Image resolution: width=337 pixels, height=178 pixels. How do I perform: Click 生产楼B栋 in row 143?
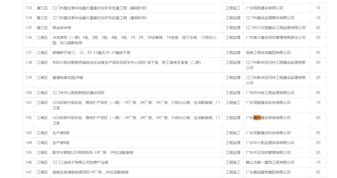coord(61,133)
